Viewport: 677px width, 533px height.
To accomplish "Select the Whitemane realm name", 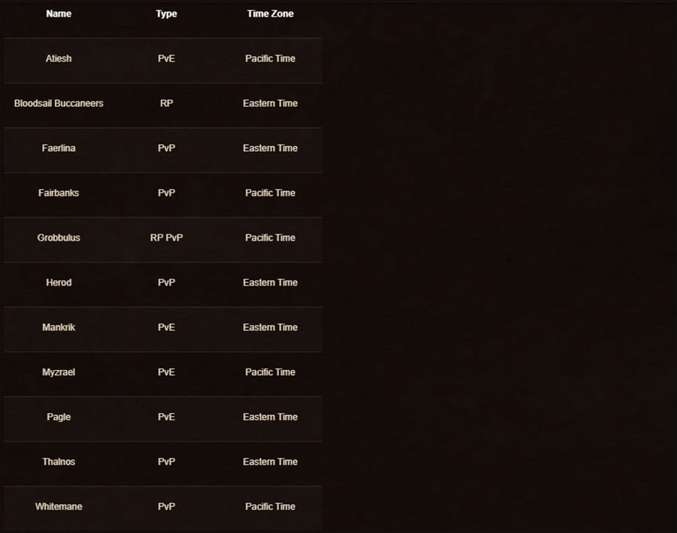I will click(x=59, y=507).
